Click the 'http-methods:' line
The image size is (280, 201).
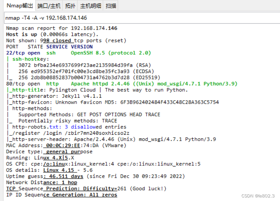29,108
